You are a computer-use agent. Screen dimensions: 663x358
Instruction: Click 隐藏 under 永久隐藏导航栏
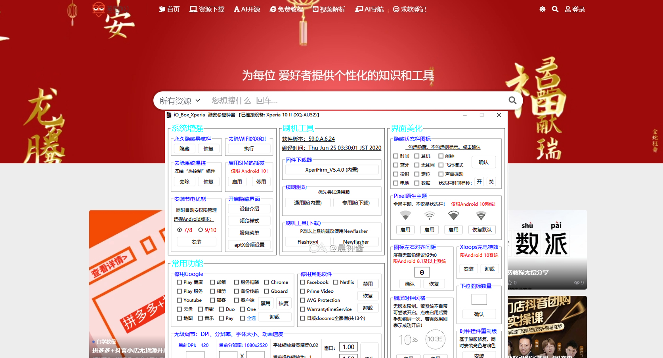184,149
